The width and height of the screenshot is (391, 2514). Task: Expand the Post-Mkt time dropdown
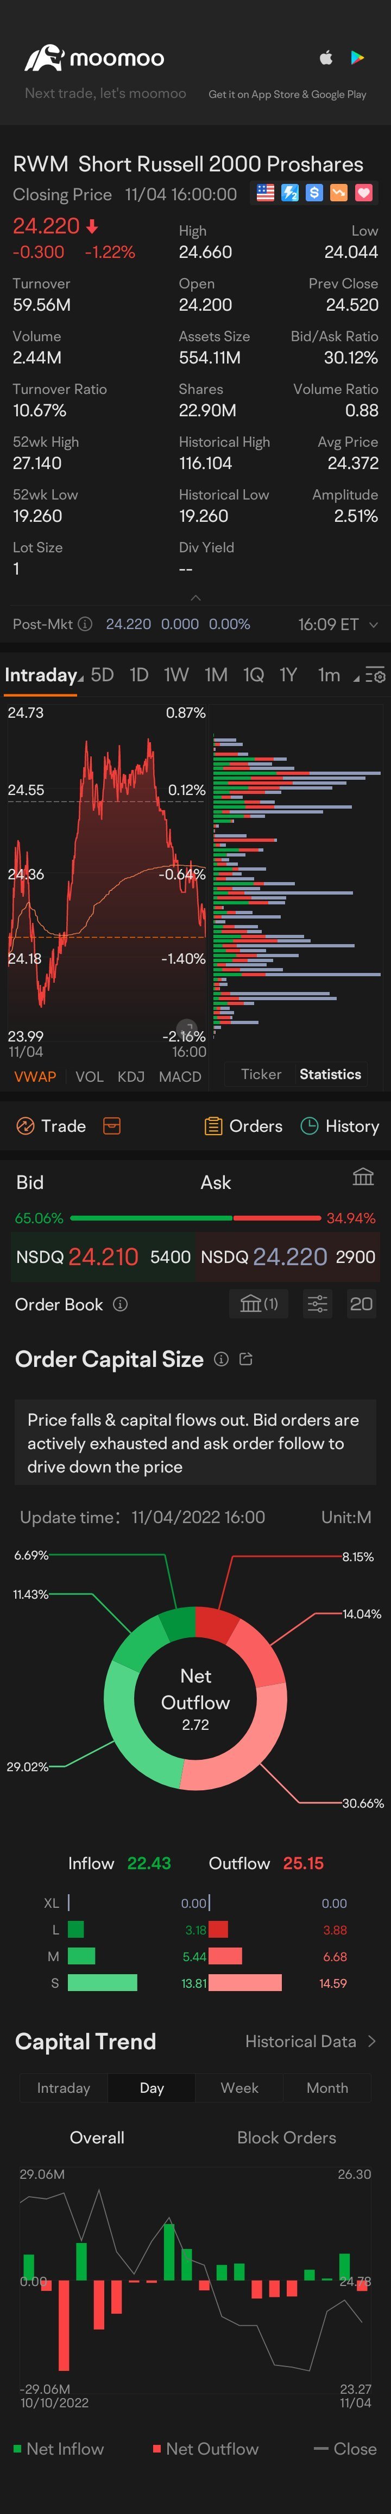point(374,625)
